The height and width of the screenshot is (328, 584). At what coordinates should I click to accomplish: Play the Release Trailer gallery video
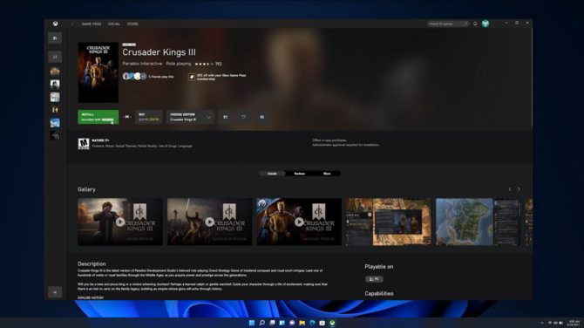pos(299,222)
